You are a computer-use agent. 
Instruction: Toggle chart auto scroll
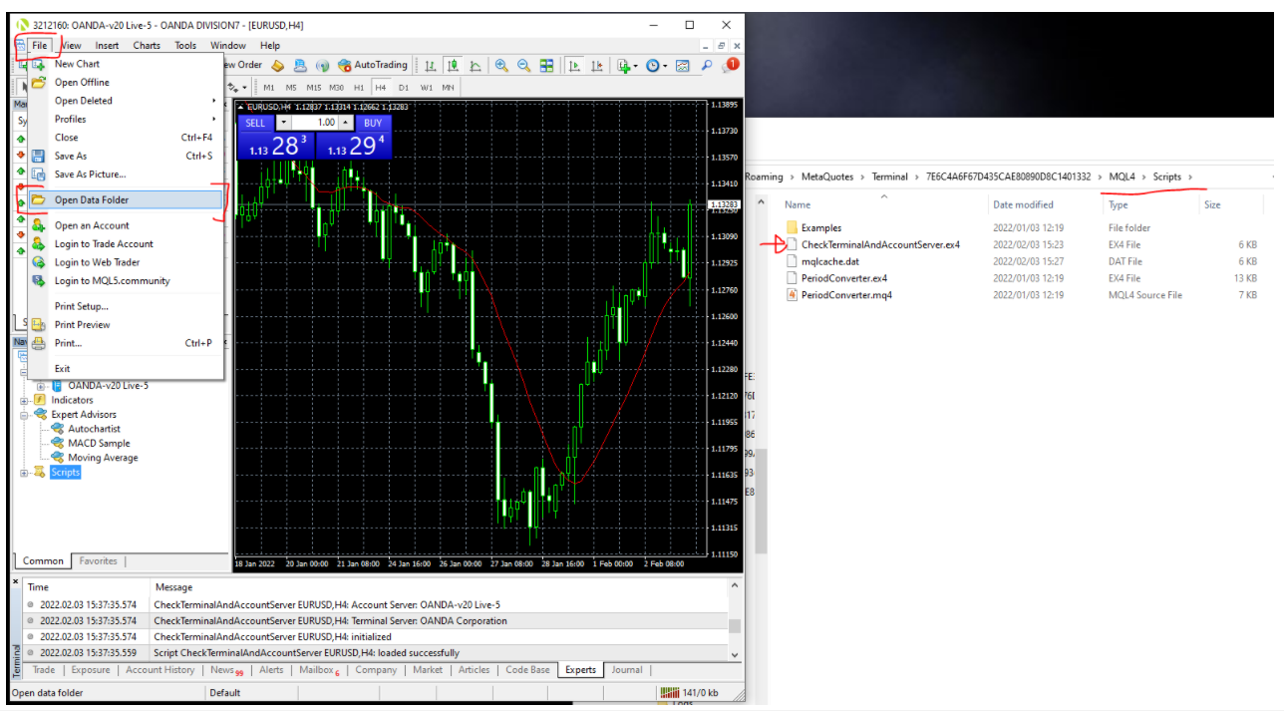pos(574,66)
